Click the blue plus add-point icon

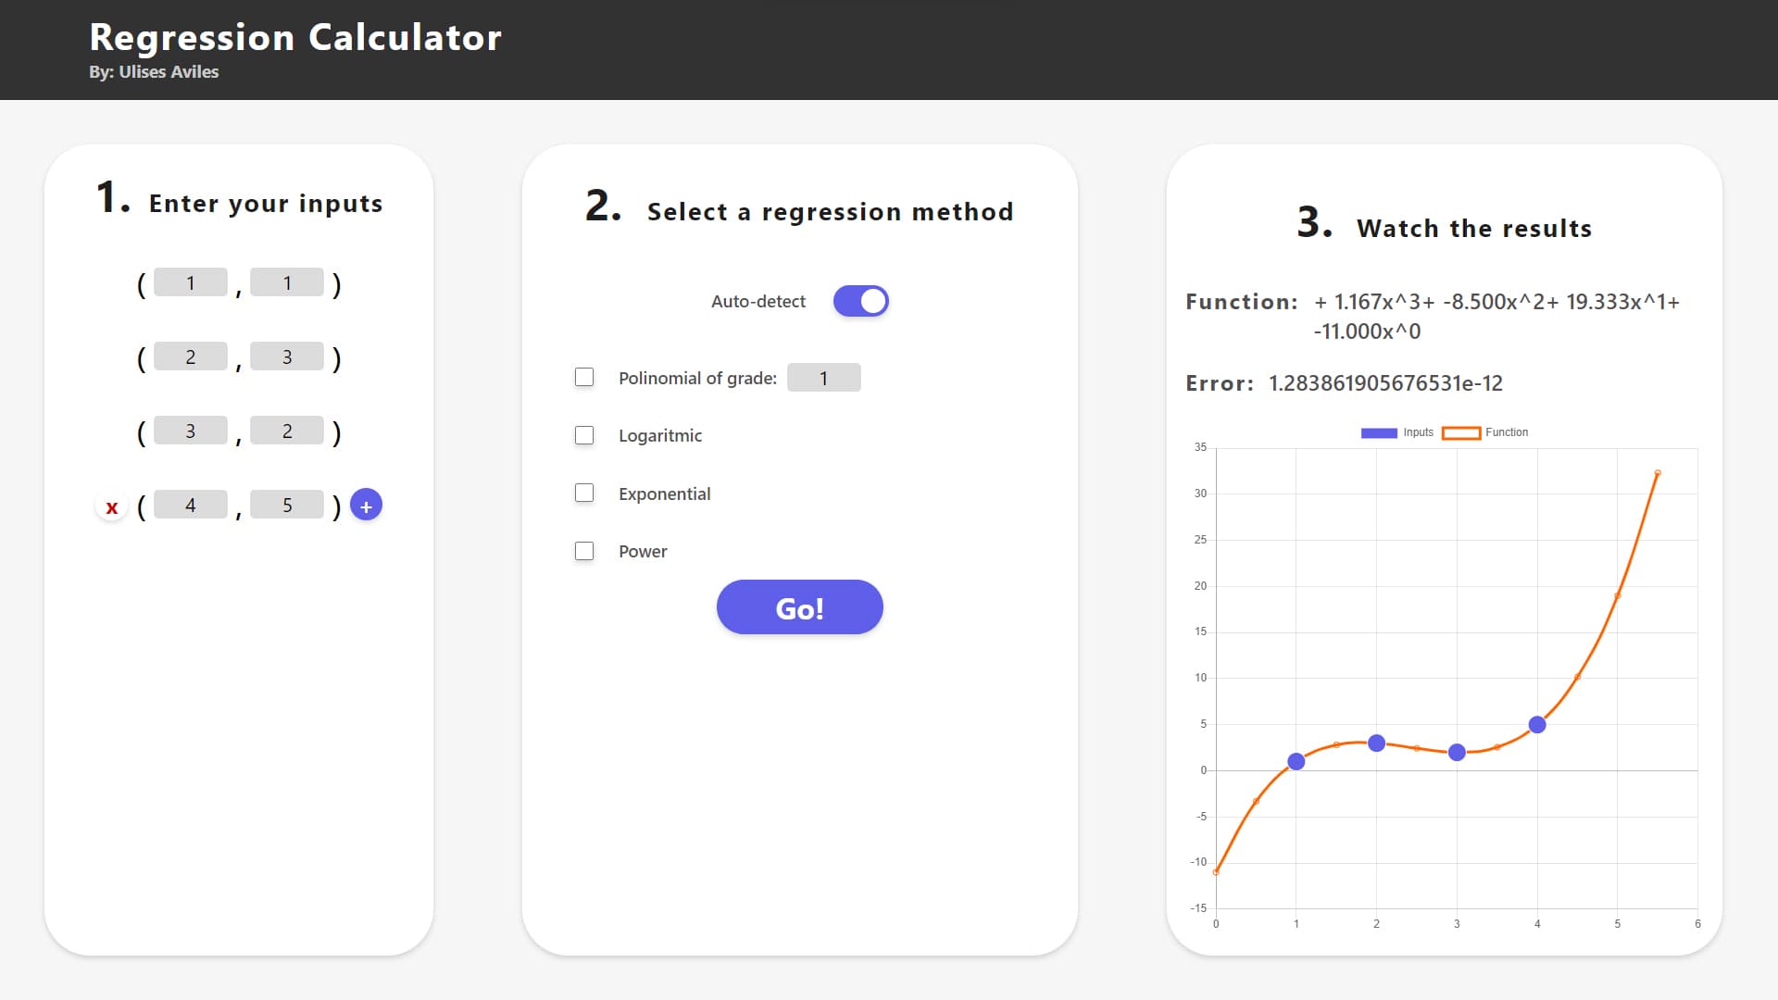coord(366,506)
